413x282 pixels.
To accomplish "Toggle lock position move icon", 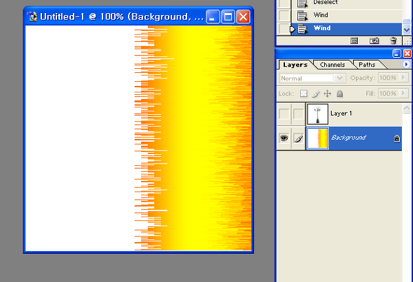I will [x=328, y=94].
